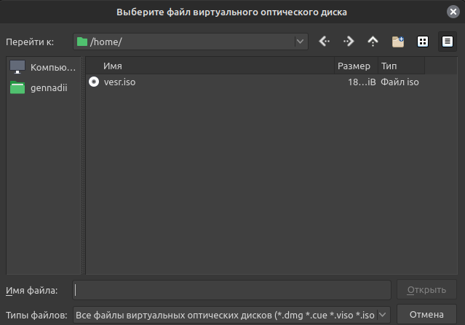The height and width of the screenshot is (325, 465).
Task: Expand the /home/ path dropdown
Action: click(301, 42)
